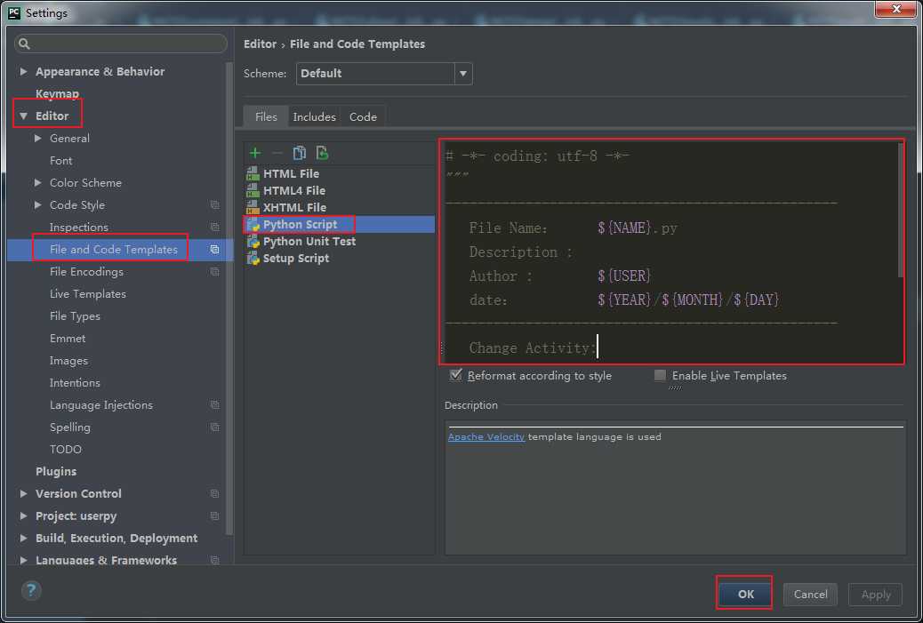
Task: Select Emmet settings item
Action: pos(68,339)
